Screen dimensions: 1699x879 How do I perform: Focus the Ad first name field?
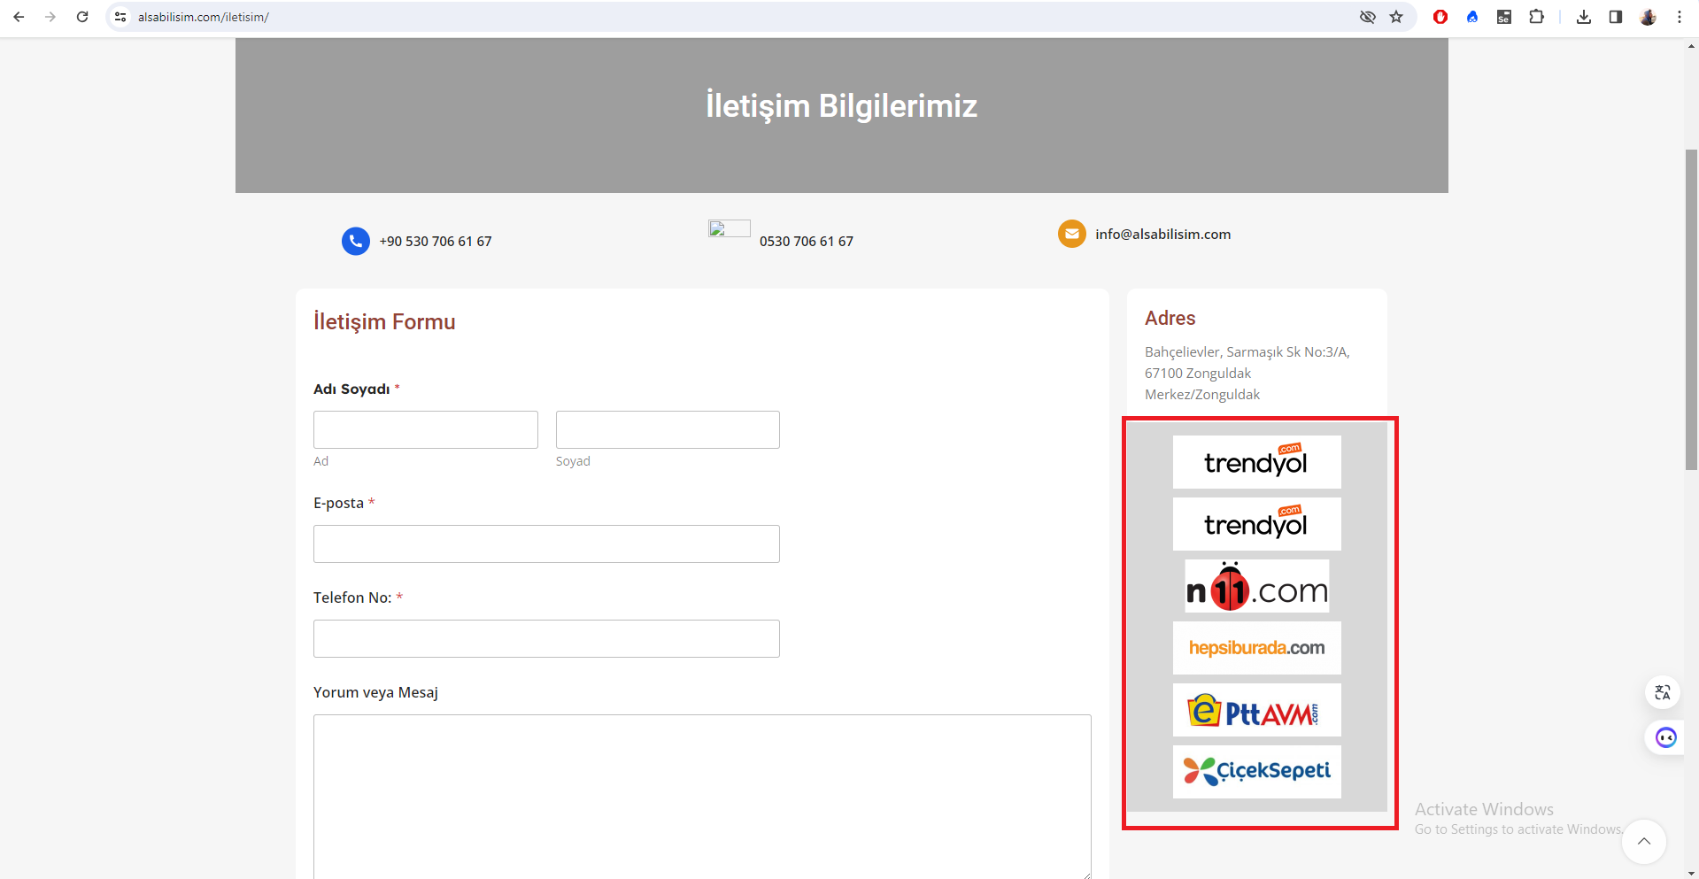426,429
